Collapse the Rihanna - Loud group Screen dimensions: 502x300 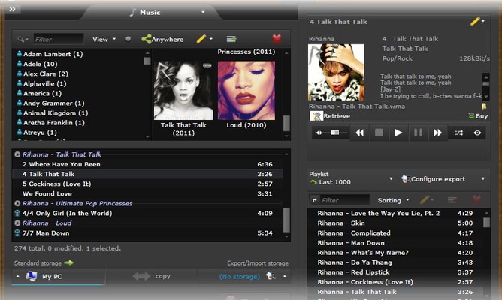17,223
